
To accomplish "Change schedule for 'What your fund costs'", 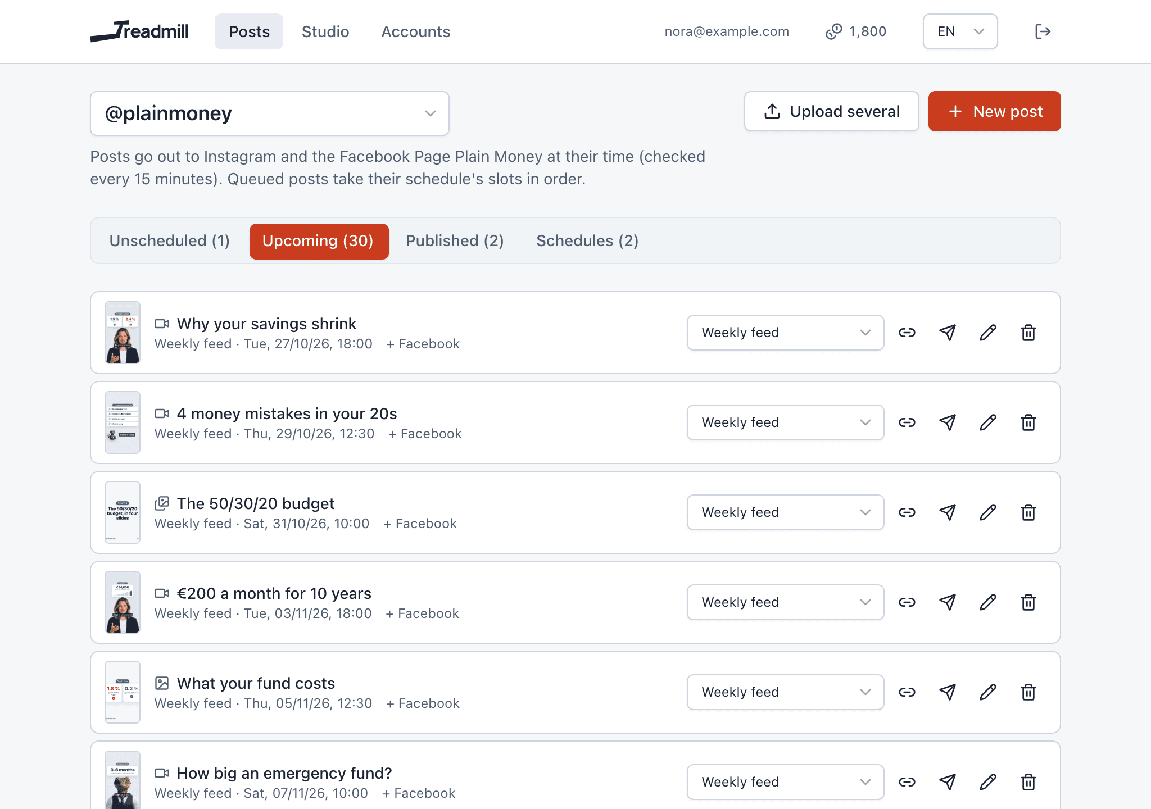I will [785, 692].
